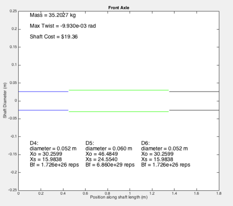Click the 0.25 y-axis tick label
Image resolution: width=233 pixels, height=206 pixels.
pos(13,11)
